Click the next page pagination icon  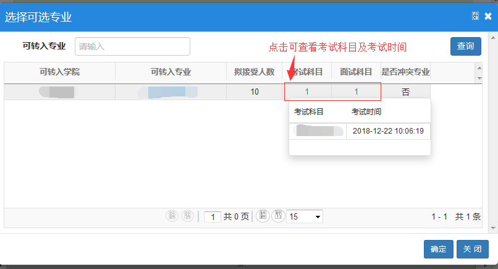tap(263, 216)
